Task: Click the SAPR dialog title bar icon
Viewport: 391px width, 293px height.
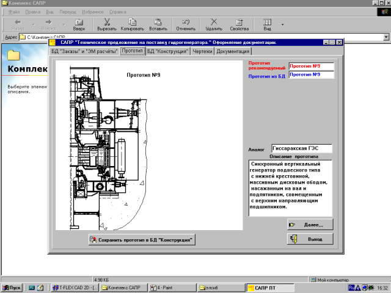Action: 52,42
